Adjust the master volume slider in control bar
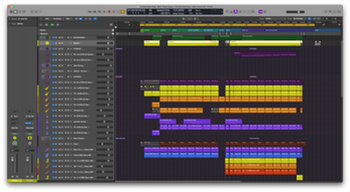 (x=295, y=12)
